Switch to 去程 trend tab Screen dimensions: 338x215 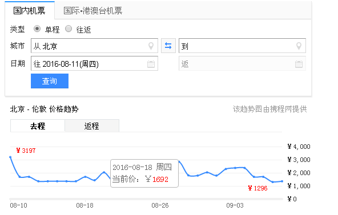click(38, 126)
